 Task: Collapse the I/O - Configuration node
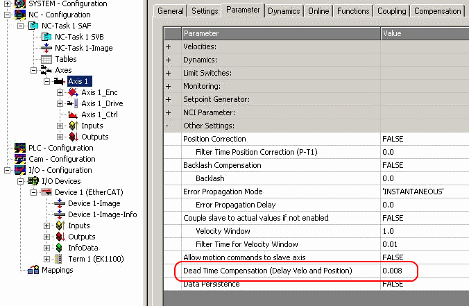coord(7,170)
